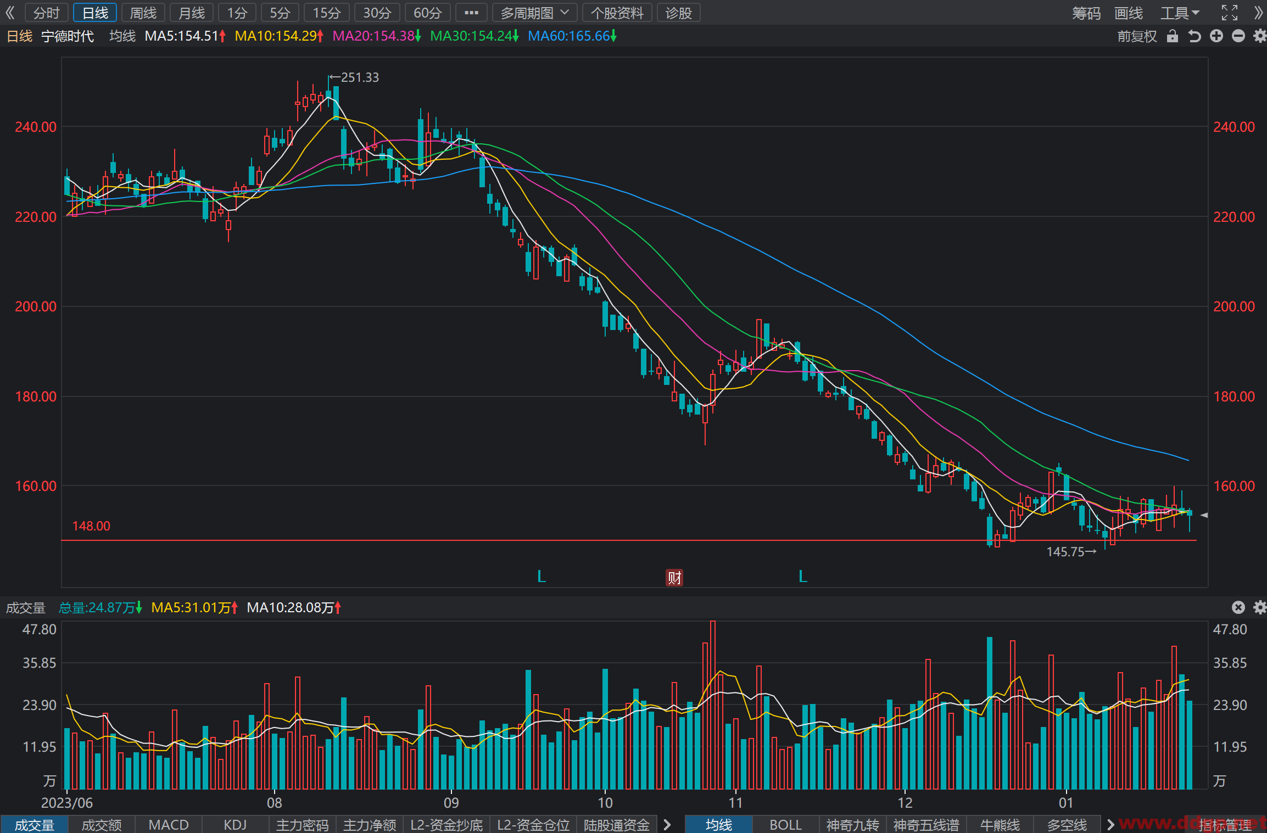Select the BOLL overlay tab
Viewport: 1267px width, 833px height.
click(x=785, y=825)
